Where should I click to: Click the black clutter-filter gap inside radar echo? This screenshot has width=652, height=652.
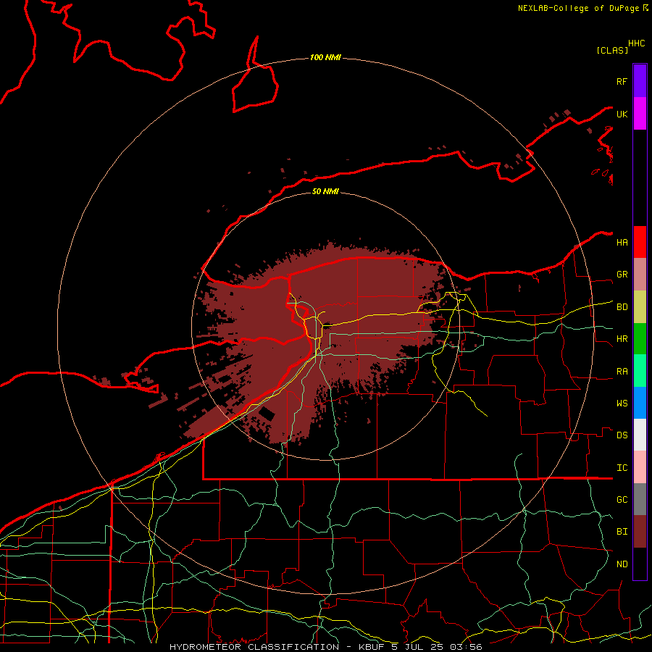267,414
